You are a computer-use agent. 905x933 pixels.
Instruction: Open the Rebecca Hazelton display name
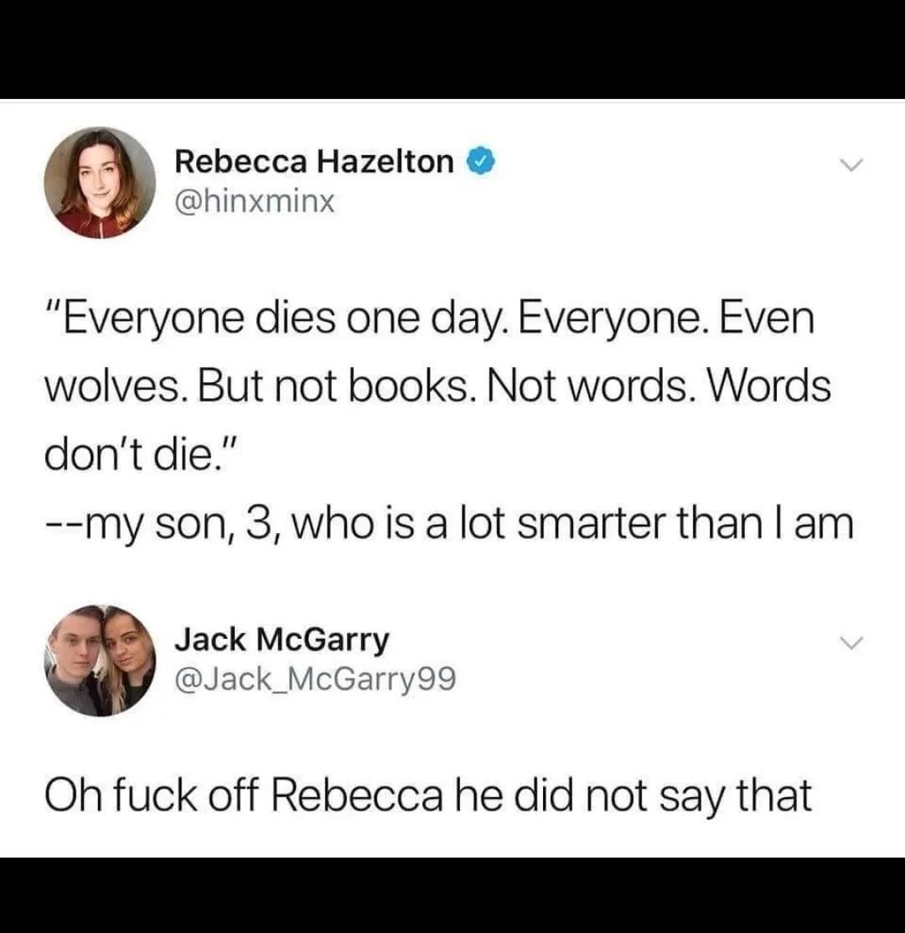(x=314, y=162)
